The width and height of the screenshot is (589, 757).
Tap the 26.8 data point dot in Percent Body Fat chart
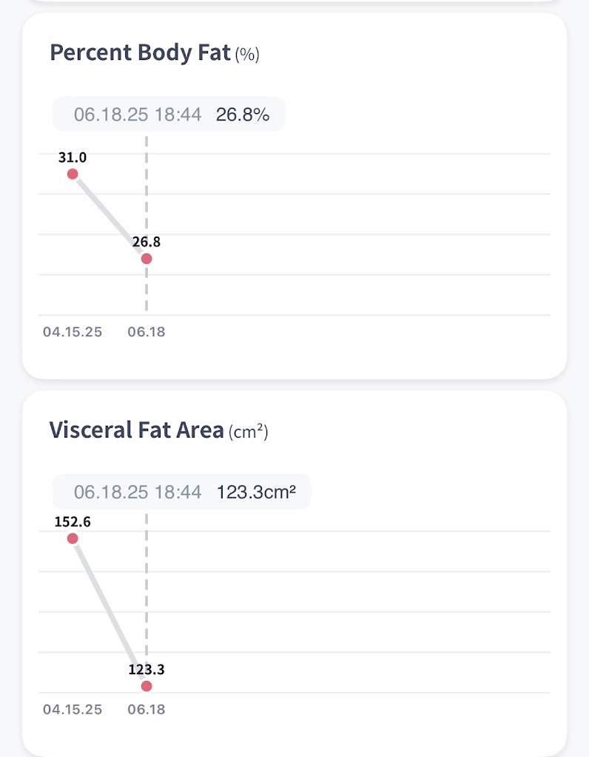click(147, 259)
